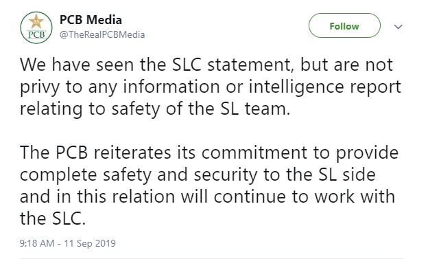Click the gold star in PCB logo

36,21
